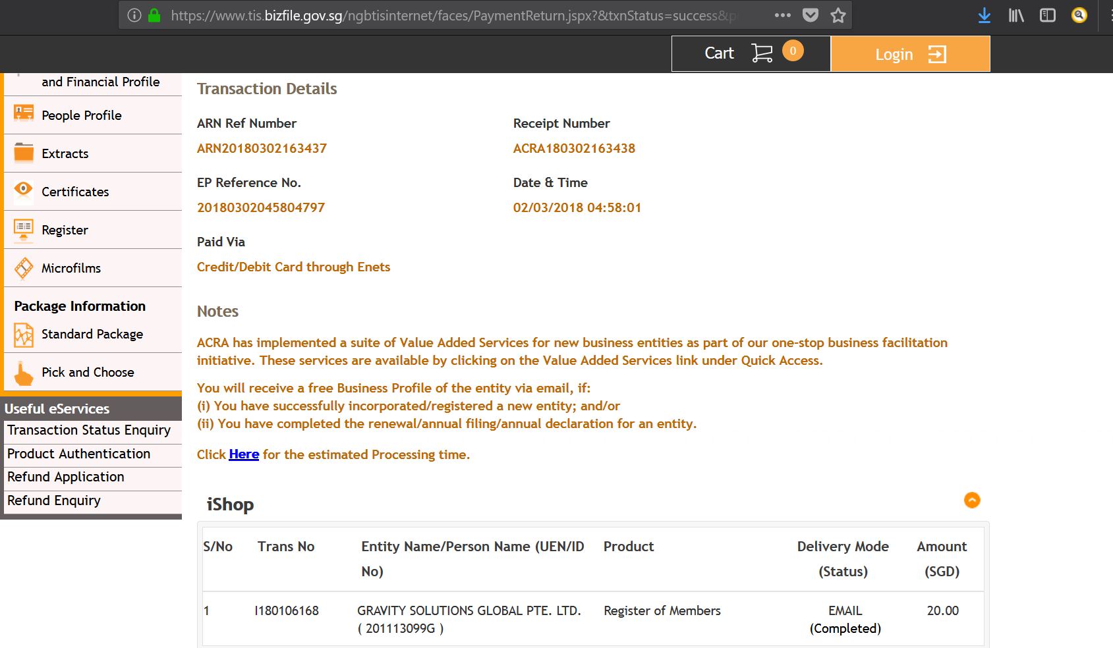
Task: Click the 'Amount (SGD)' column header
Action: (x=942, y=558)
